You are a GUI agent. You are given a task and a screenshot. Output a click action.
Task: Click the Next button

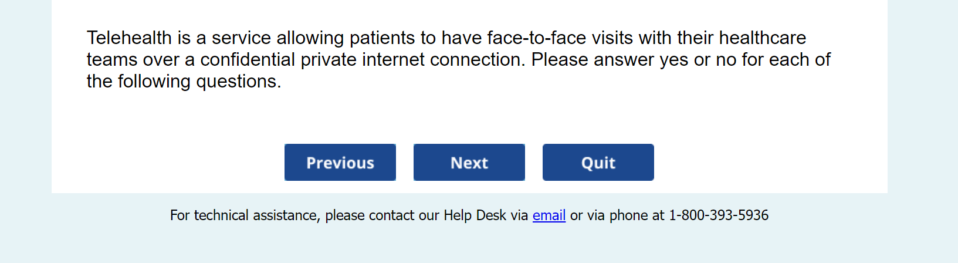(x=469, y=163)
